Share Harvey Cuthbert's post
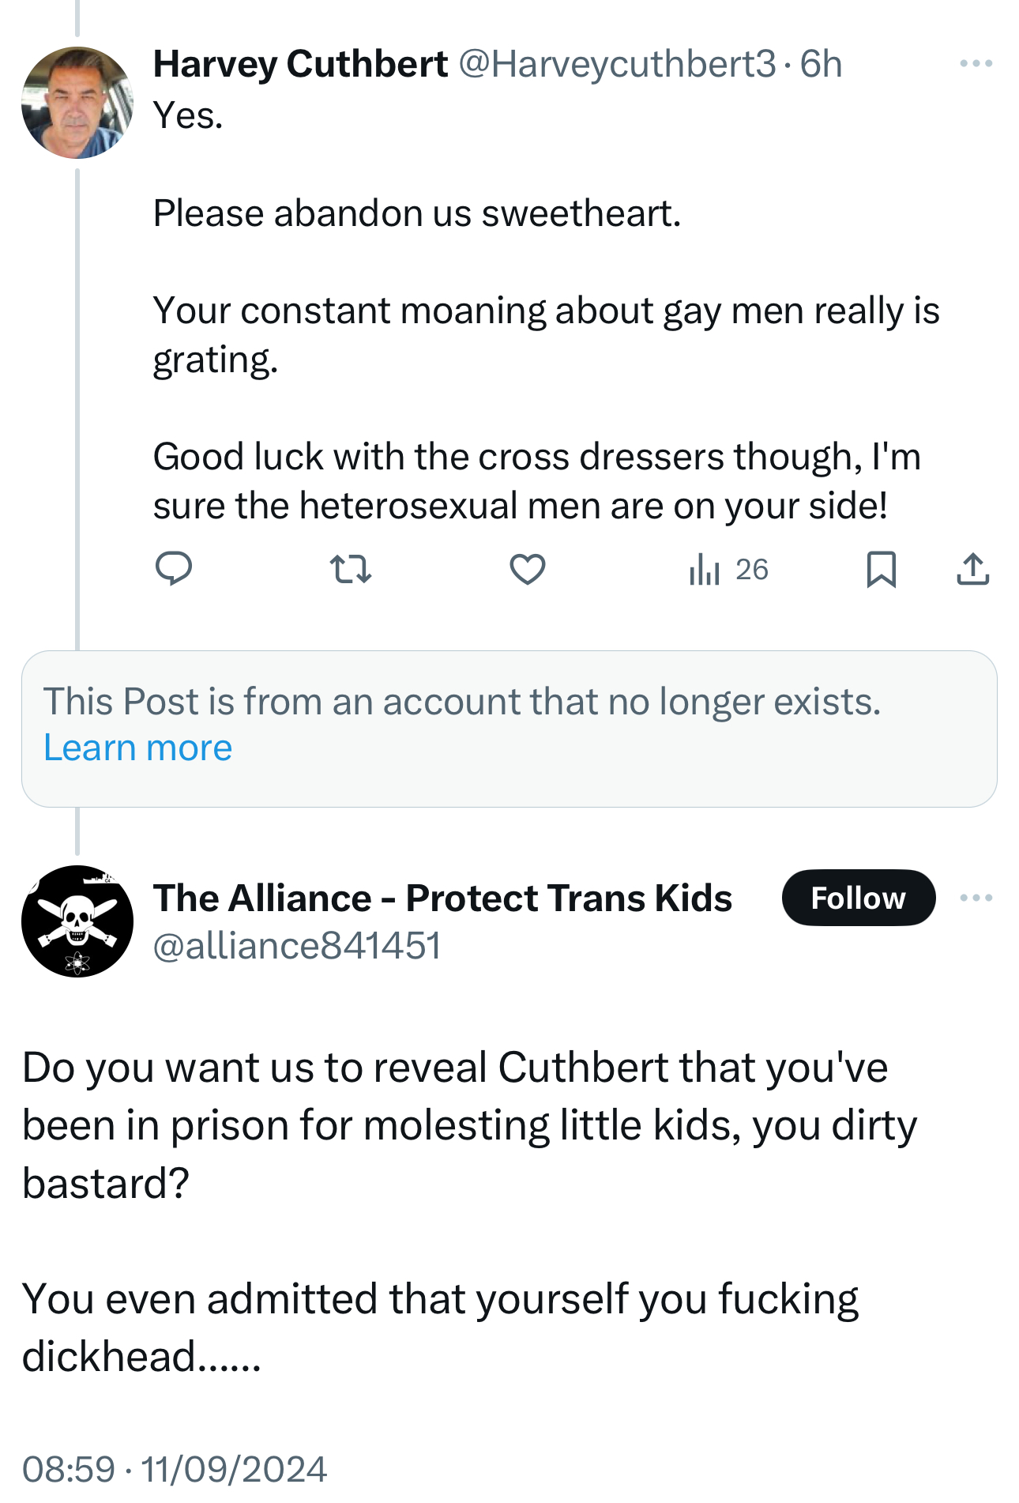Viewport: 1019px width, 1503px height. pos(972,569)
